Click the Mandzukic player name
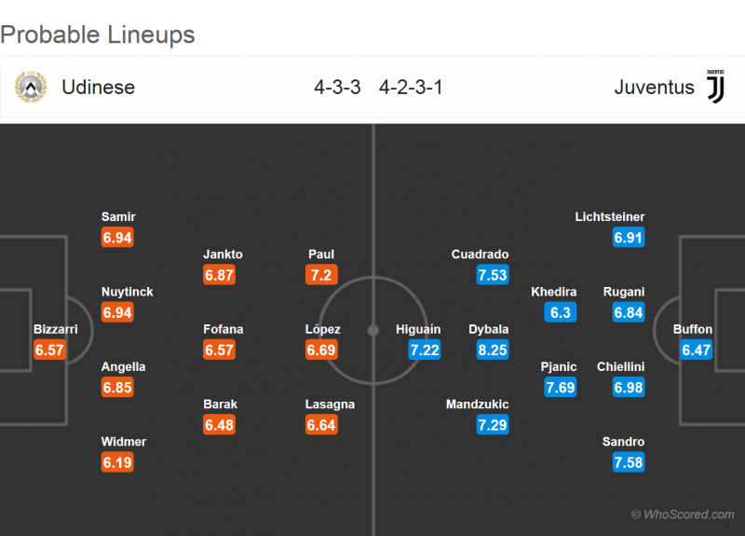The height and width of the screenshot is (536, 745). point(477,405)
